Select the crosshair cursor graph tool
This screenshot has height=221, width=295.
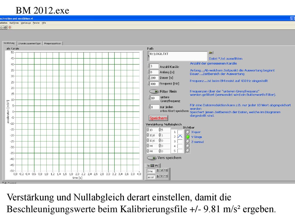tap(149, 165)
